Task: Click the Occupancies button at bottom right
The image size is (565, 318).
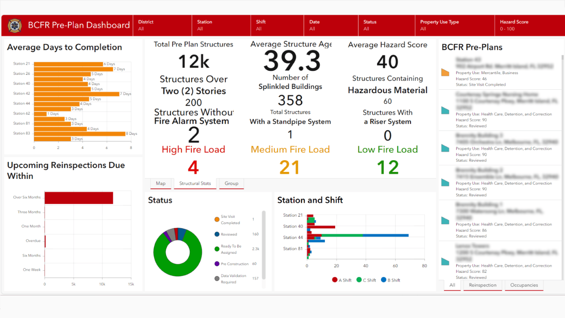Action: click(x=524, y=285)
